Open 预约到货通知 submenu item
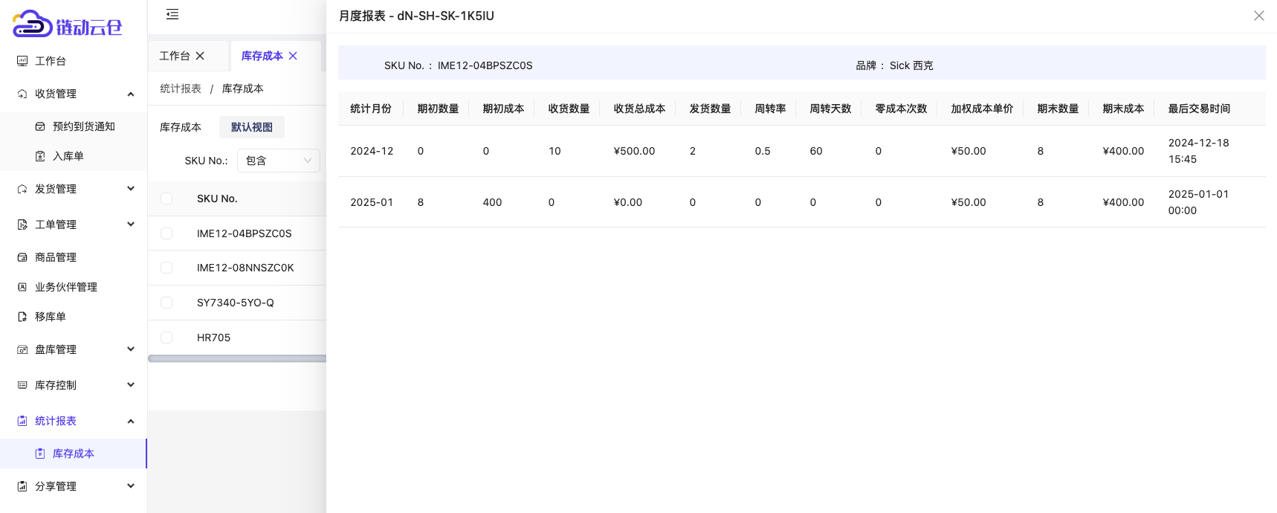Screen dimensions: 1277x513 pos(74,126)
